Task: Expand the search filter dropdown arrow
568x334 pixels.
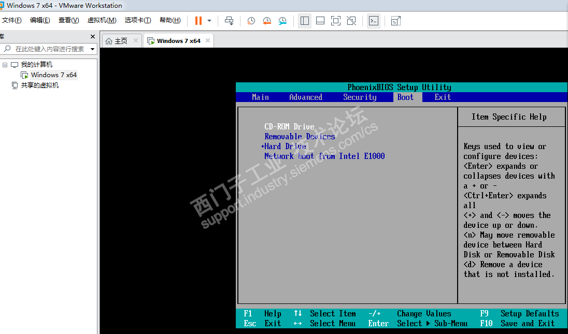Action: click(x=92, y=49)
